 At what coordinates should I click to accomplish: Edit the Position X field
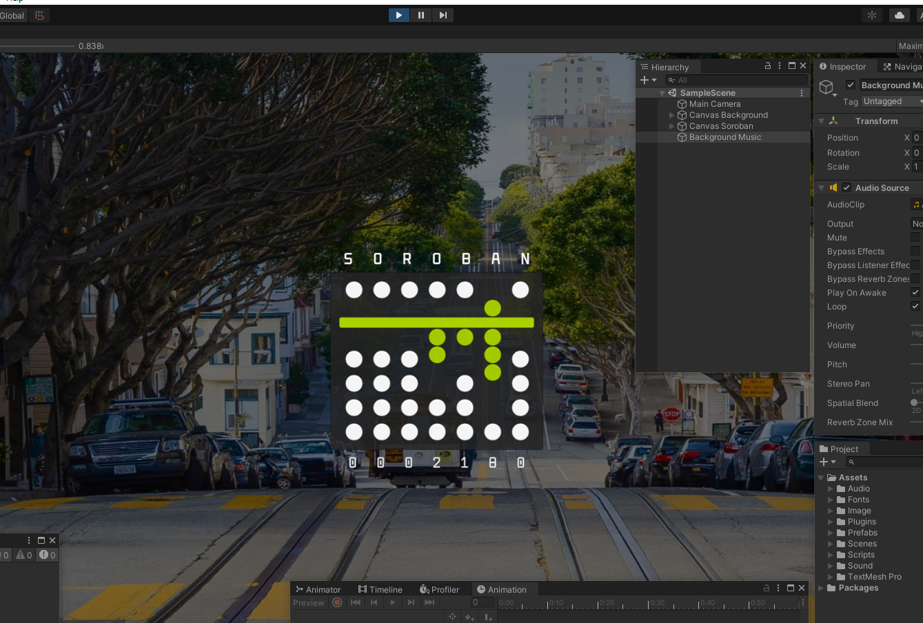tap(917, 138)
